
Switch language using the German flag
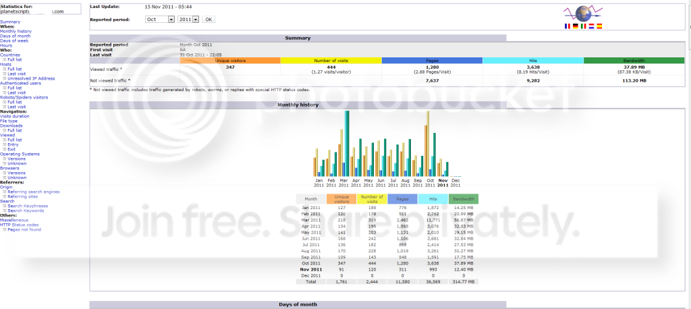pos(575,26)
